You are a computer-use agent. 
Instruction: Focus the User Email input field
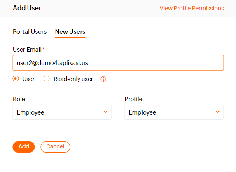tap(118, 63)
